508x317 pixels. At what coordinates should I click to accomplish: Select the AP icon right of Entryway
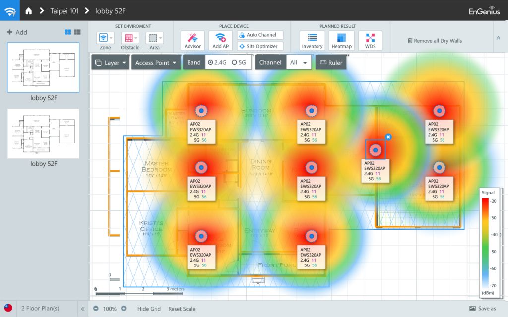pos(312,236)
